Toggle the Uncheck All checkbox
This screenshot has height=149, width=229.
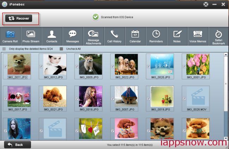coord(61,49)
